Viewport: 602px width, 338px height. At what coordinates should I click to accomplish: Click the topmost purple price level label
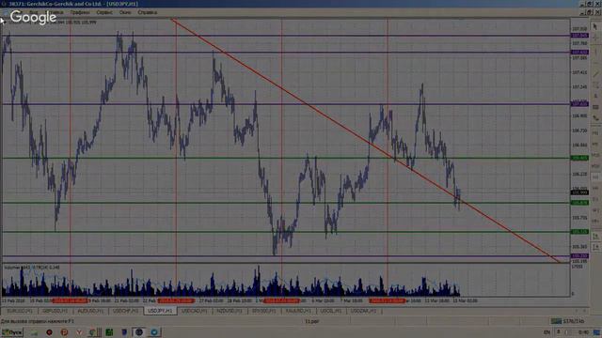[x=579, y=36]
